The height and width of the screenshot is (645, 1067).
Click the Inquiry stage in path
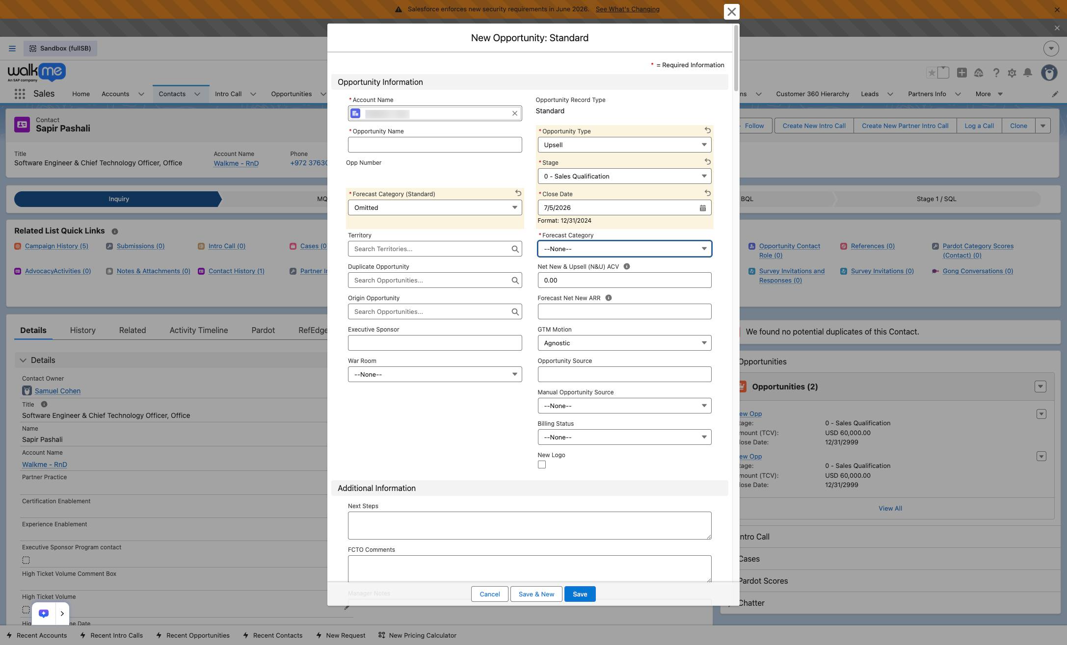(118, 199)
